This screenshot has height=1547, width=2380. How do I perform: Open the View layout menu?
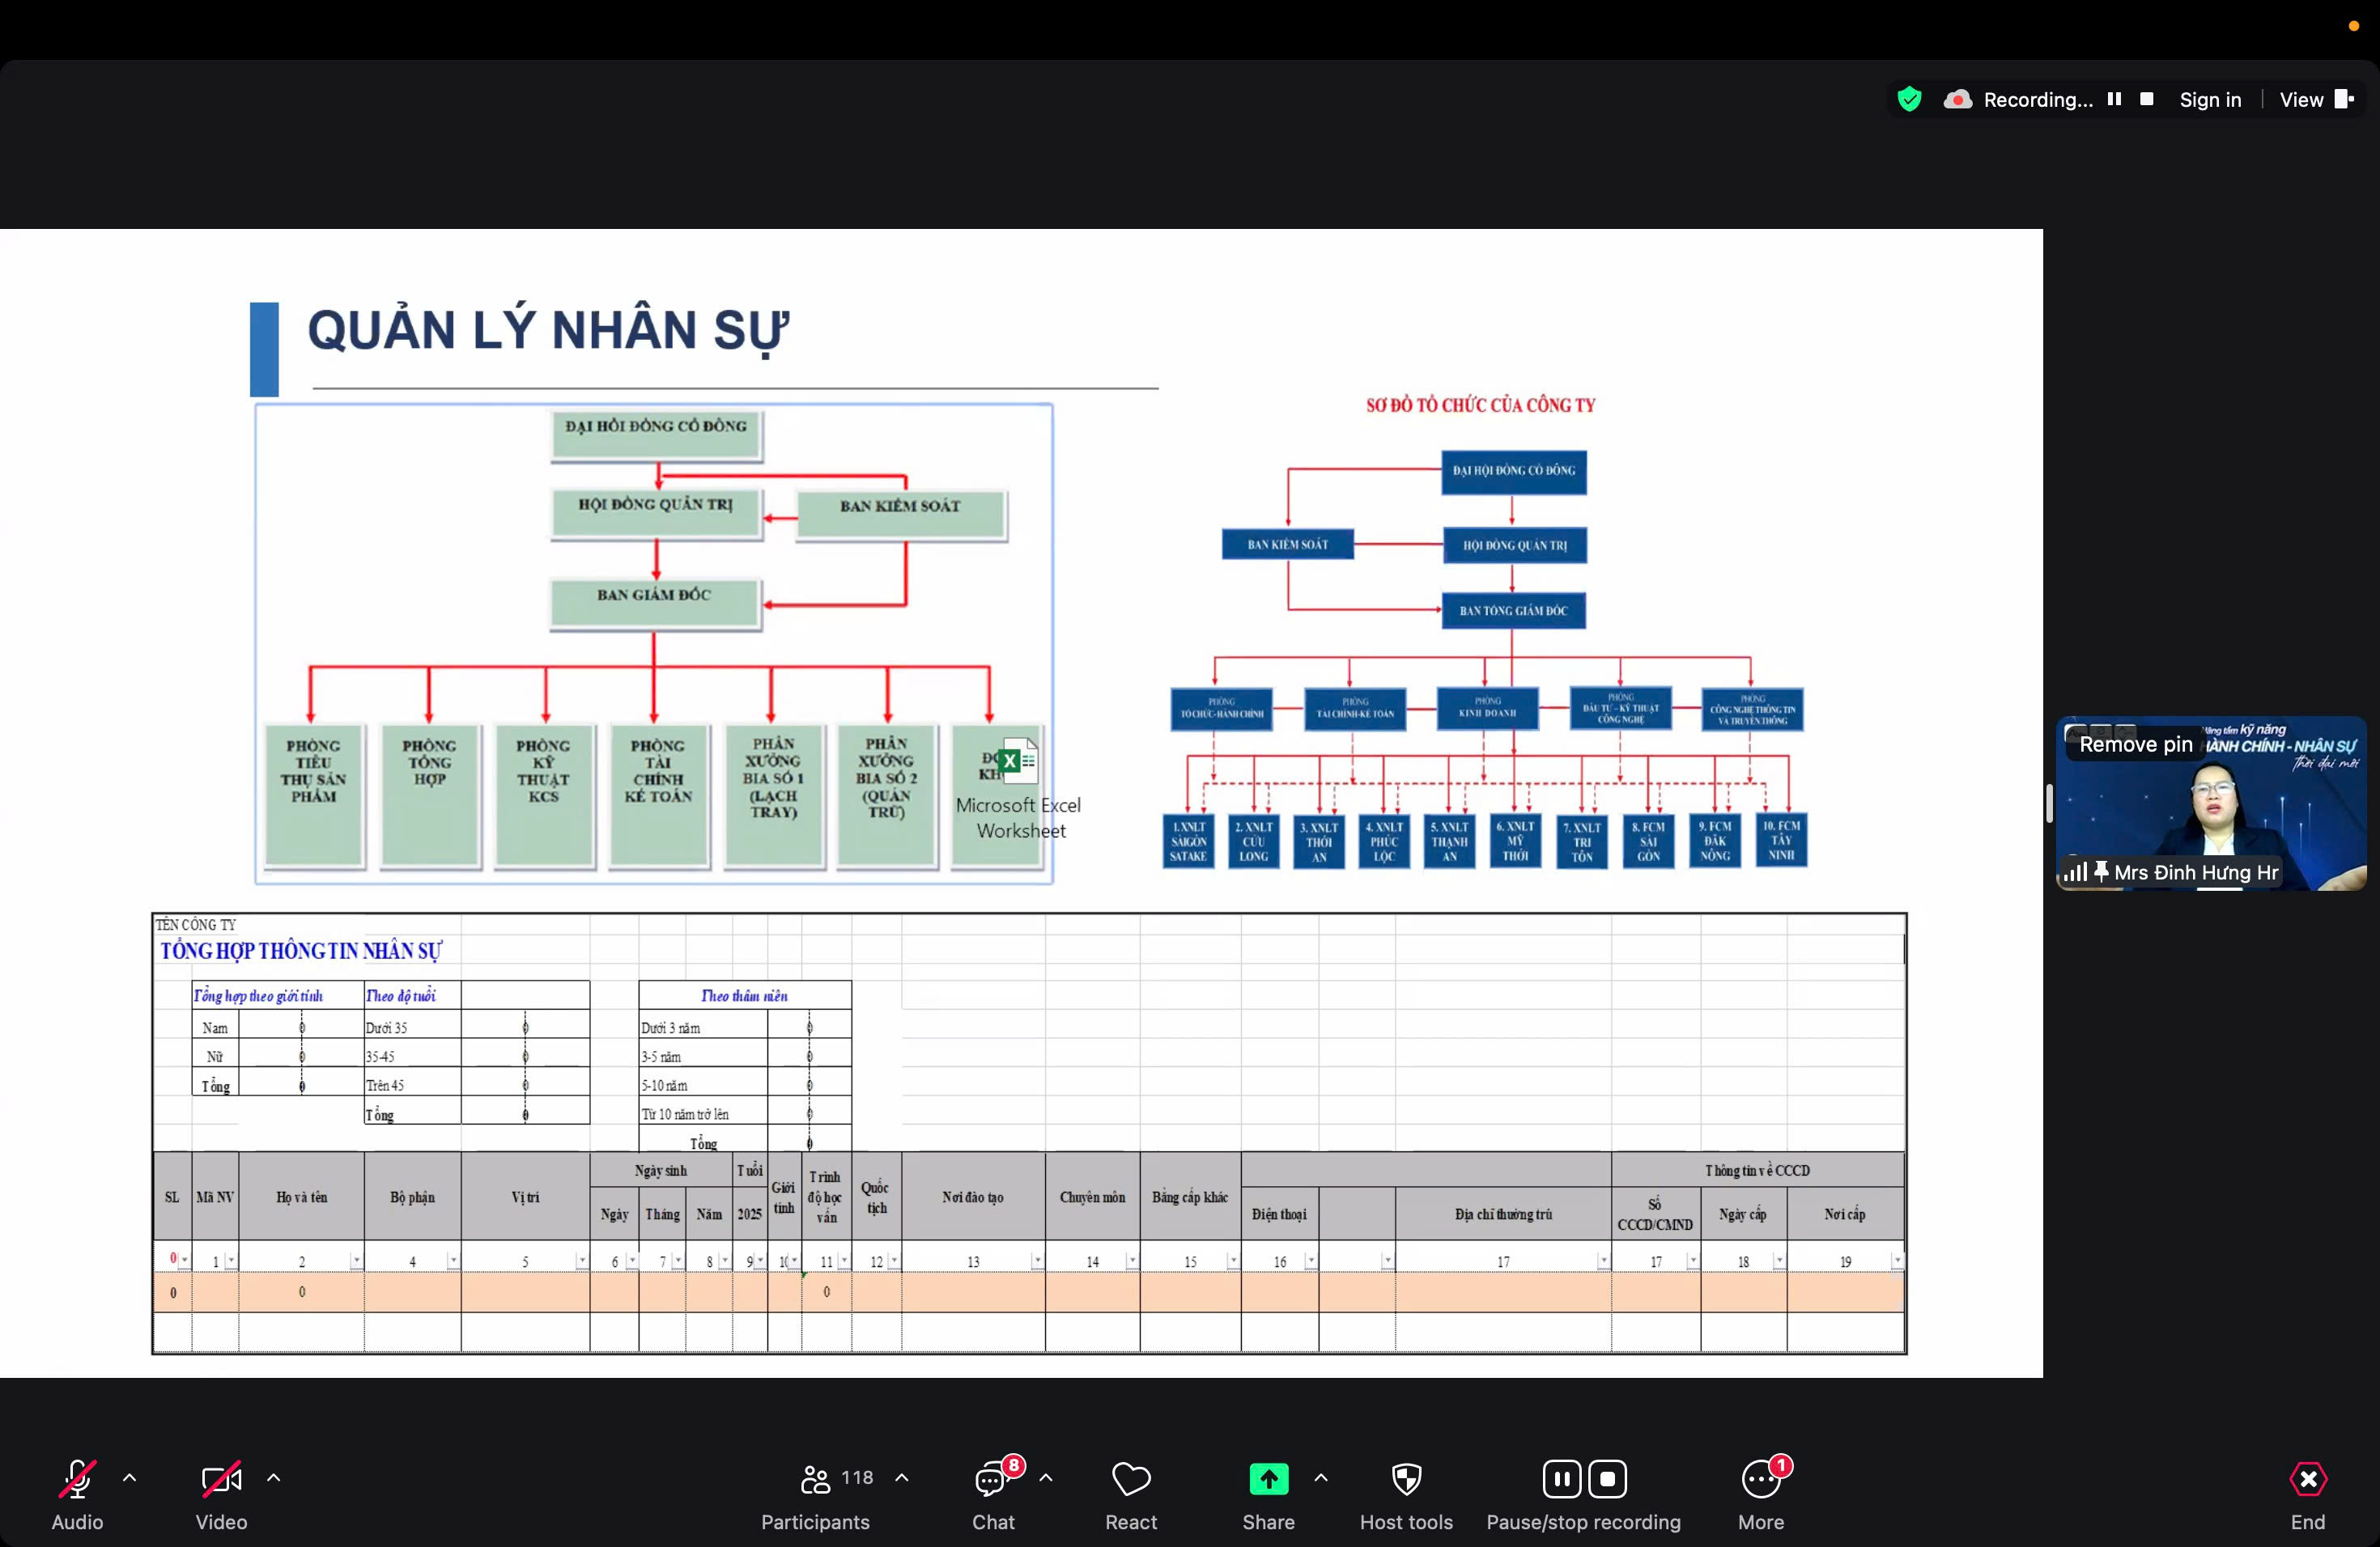point(2315,100)
